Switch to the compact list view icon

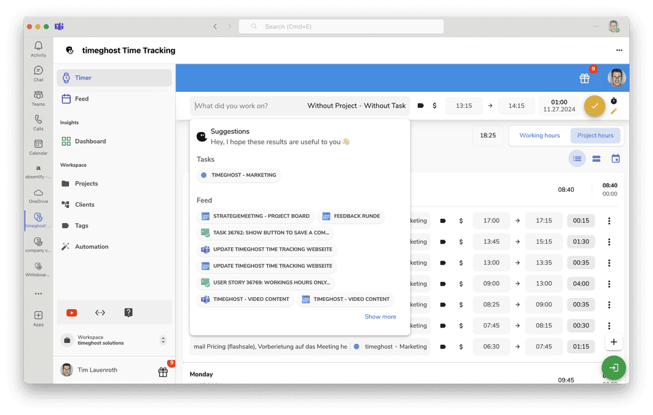pos(596,158)
